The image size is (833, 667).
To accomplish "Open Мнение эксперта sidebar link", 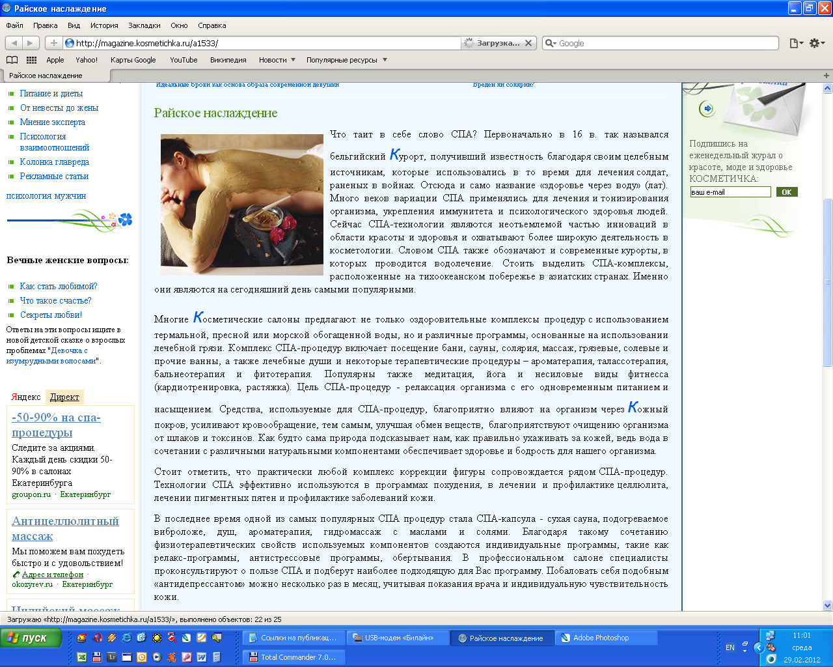I will (x=53, y=122).
